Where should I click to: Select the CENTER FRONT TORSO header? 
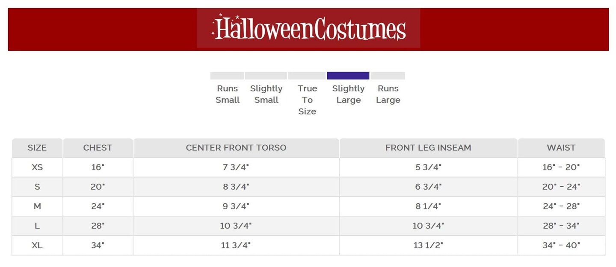click(236, 148)
